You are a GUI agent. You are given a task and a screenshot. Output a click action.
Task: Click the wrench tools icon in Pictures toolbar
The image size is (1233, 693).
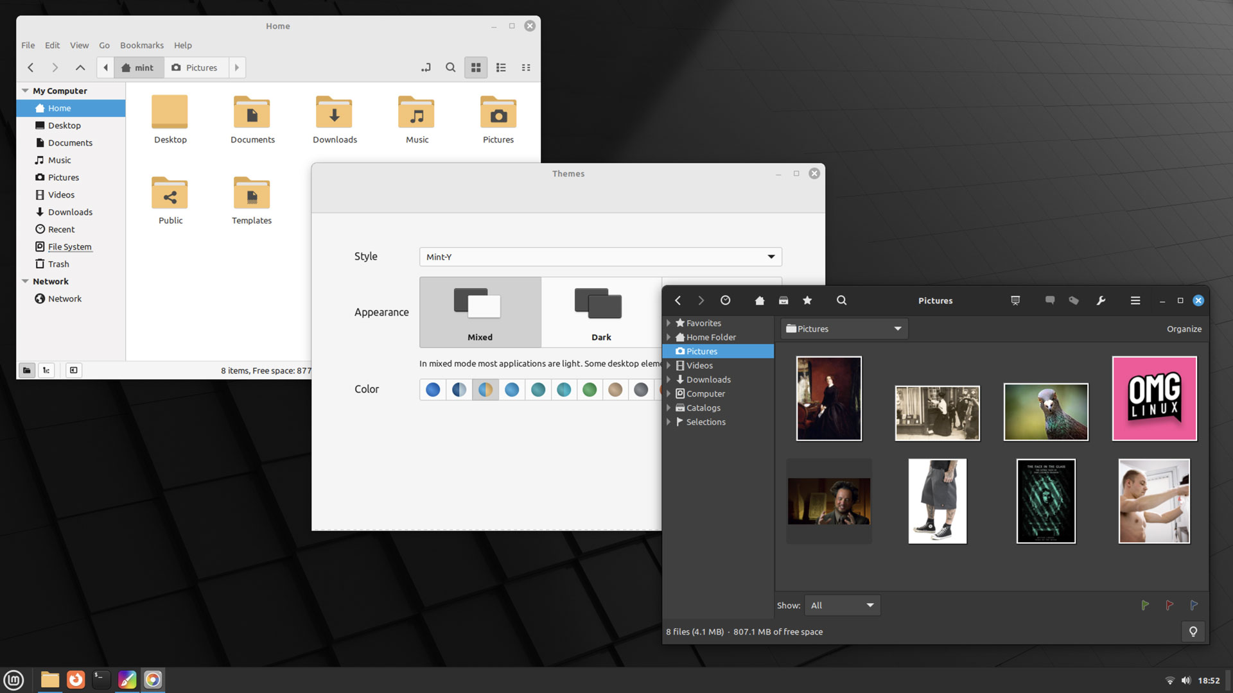point(1101,300)
